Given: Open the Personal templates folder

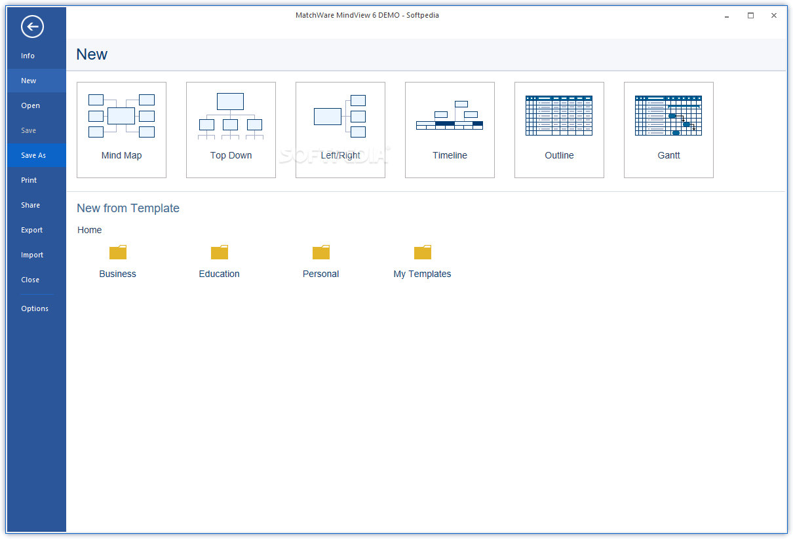Looking at the screenshot, I should click(x=321, y=252).
